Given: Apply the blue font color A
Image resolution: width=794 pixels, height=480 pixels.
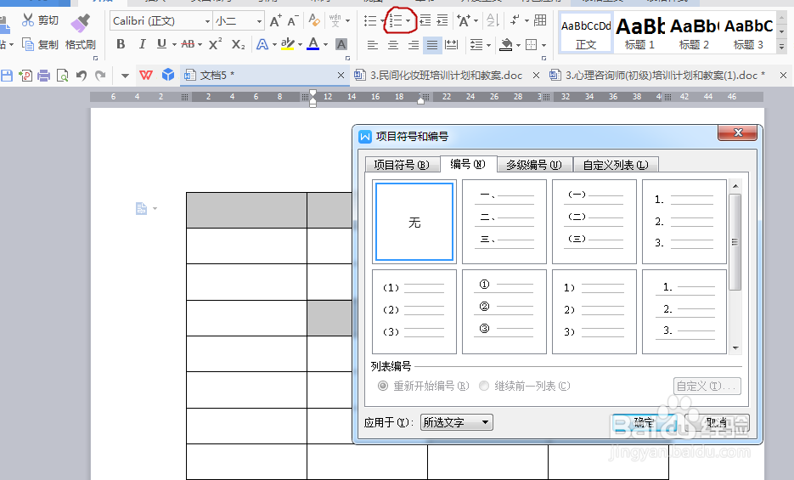Looking at the screenshot, I should (313, 44).
